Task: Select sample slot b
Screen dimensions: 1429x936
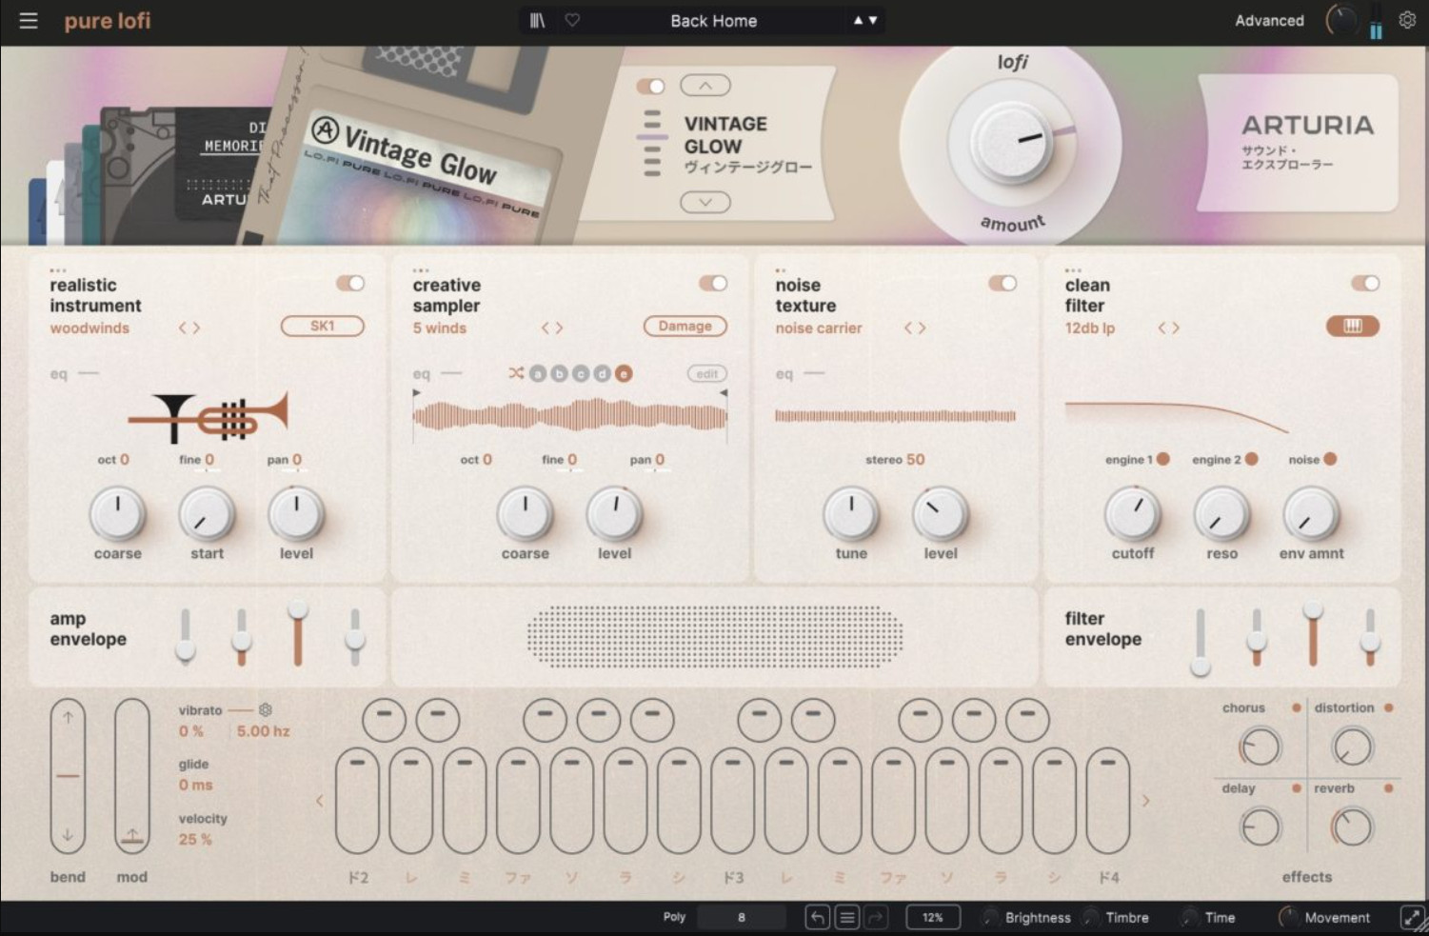Action: pos(559,374)
